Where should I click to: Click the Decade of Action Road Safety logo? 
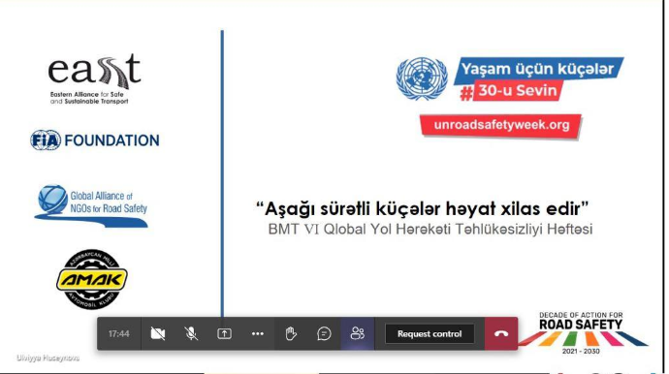[x=583, y=333]
